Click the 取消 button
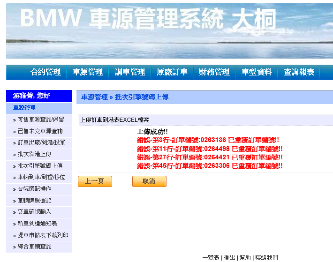Image resolution: width=333 pixels, height=262 pixels. (149, 181)
